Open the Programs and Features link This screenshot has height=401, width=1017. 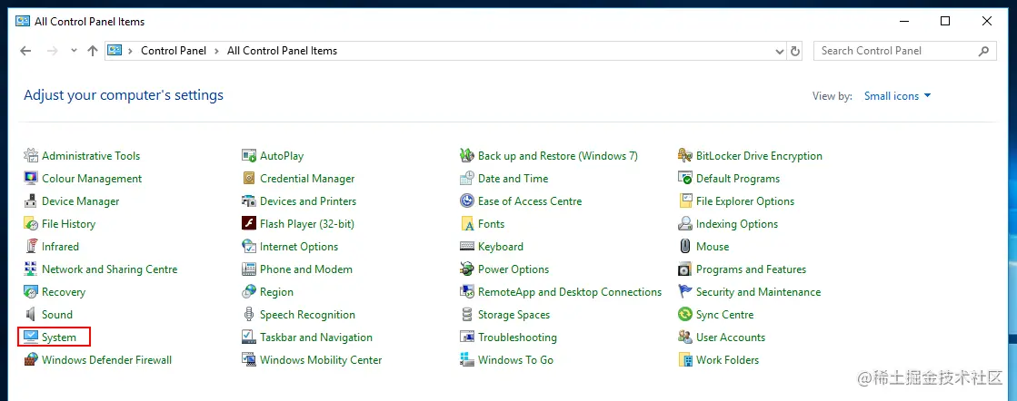point(751,269)
